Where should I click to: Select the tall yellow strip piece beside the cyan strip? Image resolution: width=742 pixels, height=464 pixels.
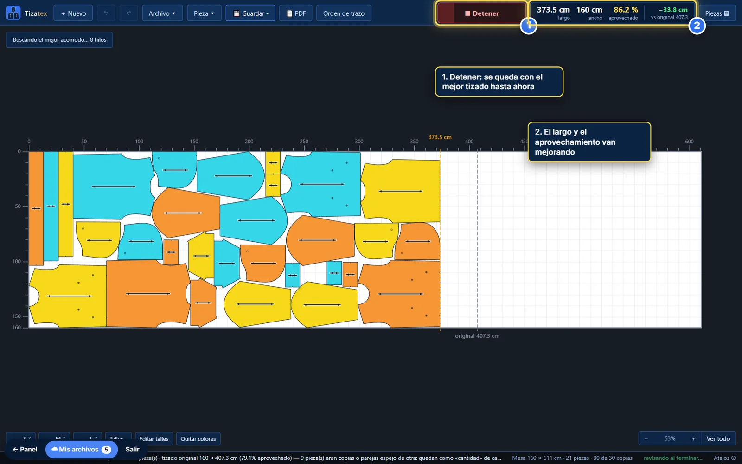coord(66,204)
